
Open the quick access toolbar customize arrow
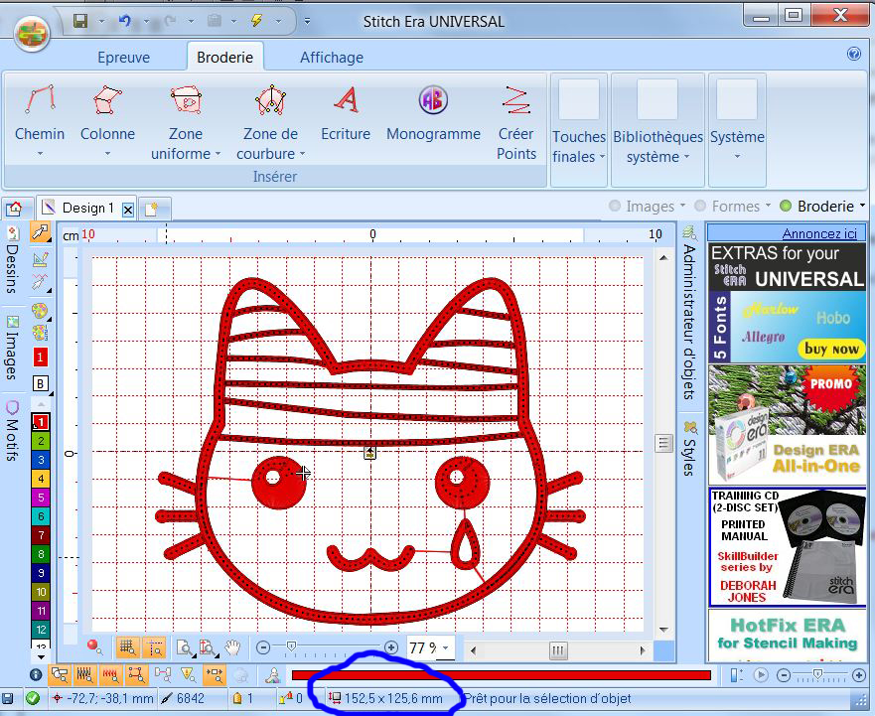(307, 22)
